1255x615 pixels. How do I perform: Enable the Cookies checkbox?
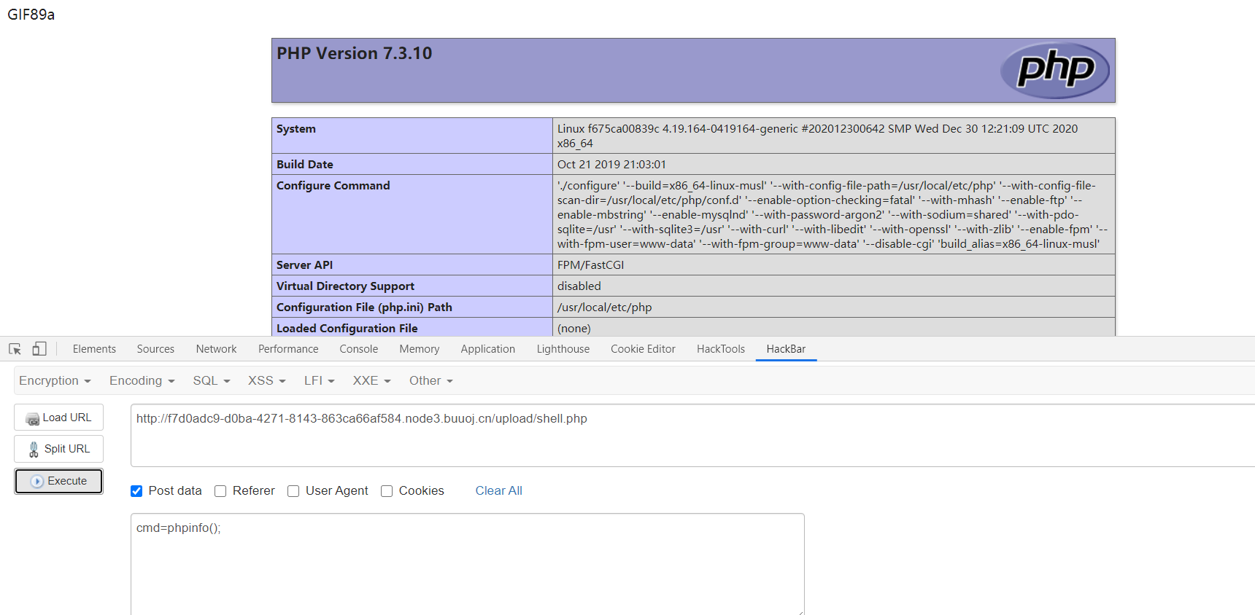[x=387, y=491]
